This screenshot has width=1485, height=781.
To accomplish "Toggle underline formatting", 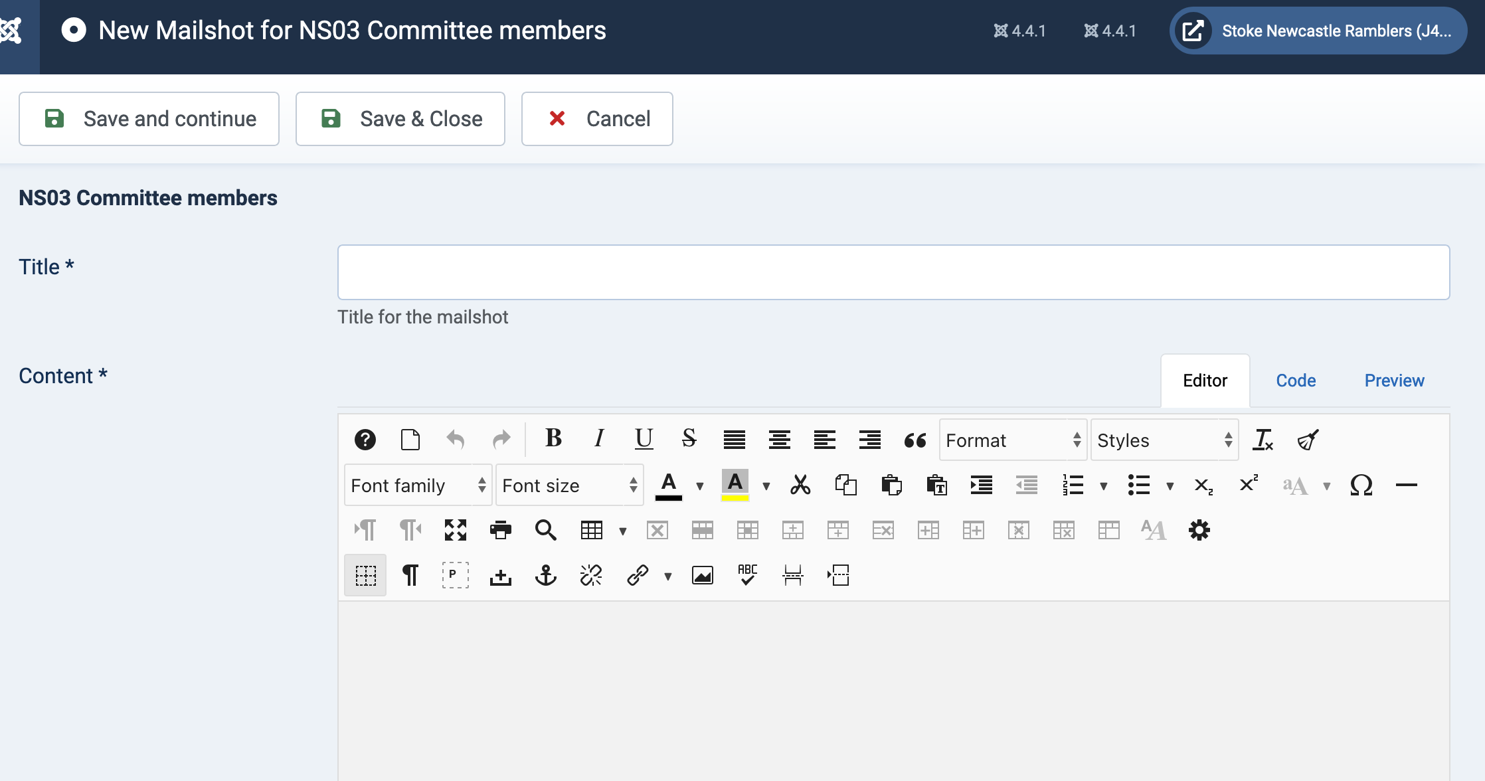I will [644, 438].
